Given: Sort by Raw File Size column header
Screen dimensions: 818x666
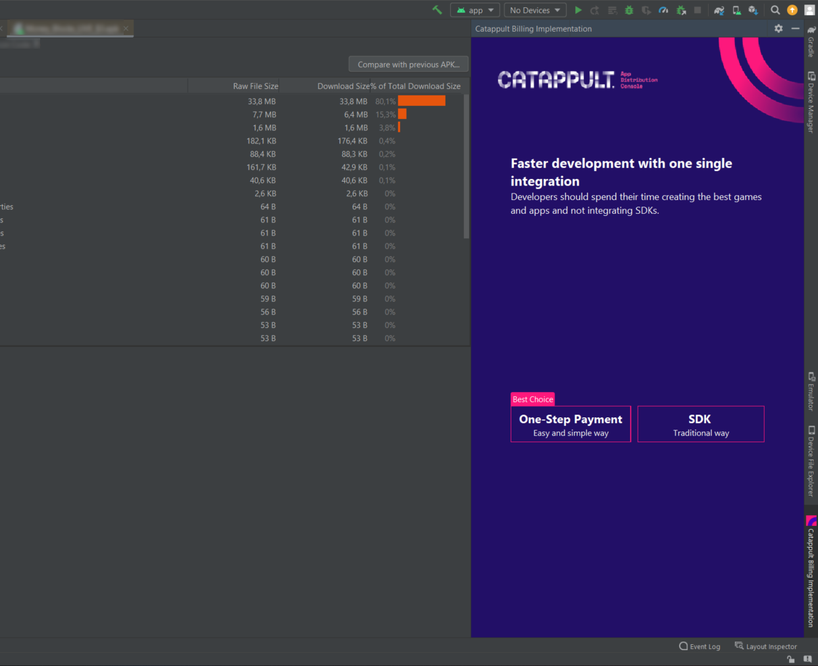Looking at the screenshot, I should [255, 86].
